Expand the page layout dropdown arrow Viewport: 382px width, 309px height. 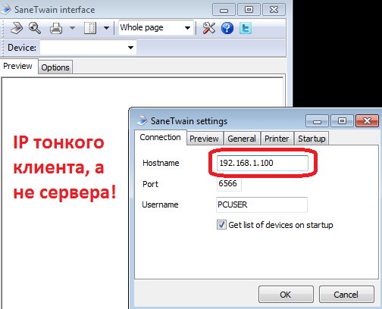point(107,28)
